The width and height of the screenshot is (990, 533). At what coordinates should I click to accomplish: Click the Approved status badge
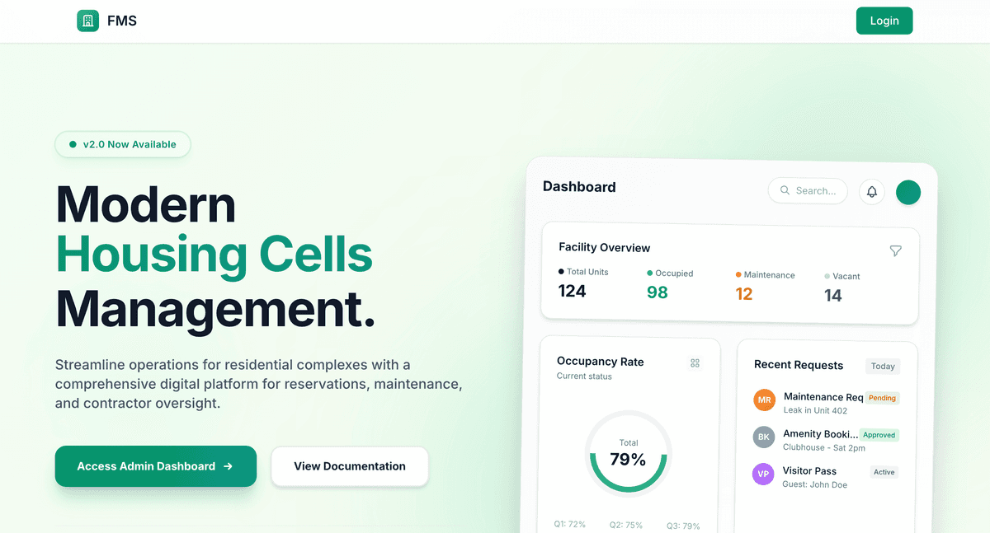click(x=879, y=435)
